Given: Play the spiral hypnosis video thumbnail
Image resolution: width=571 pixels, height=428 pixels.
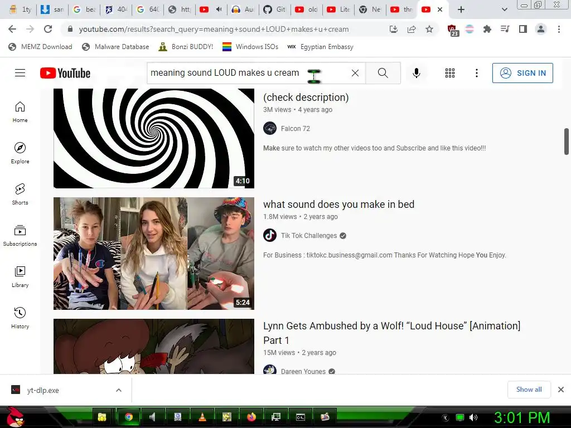Looking at the screenshot, I should [154, 138].
